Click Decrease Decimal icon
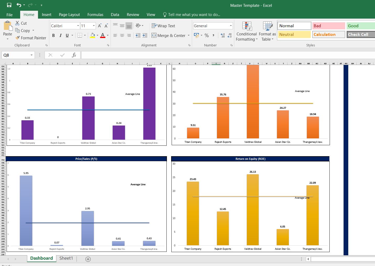375x266 pixels. point(230,35)
